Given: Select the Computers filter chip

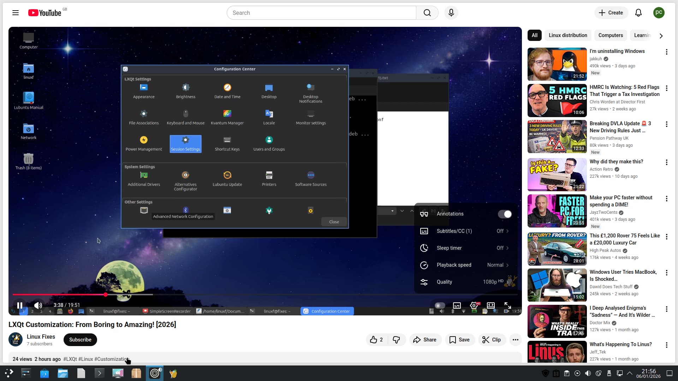Looking at the screenshot, I should 611,35.
